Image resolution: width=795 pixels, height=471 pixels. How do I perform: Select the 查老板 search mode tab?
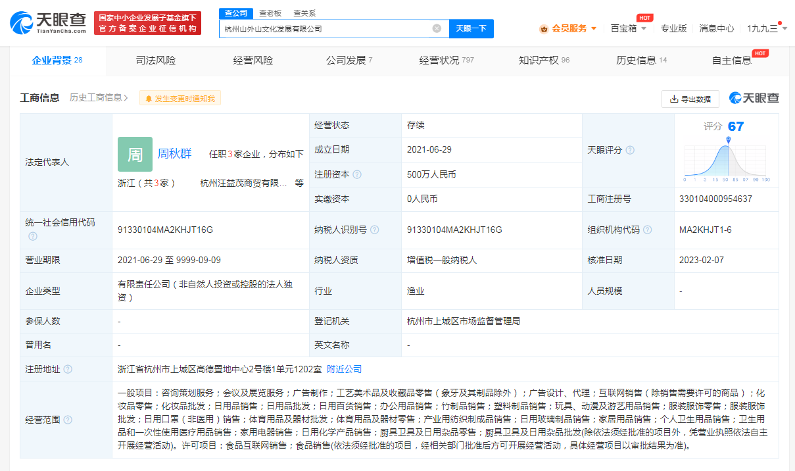pos(270,12)
